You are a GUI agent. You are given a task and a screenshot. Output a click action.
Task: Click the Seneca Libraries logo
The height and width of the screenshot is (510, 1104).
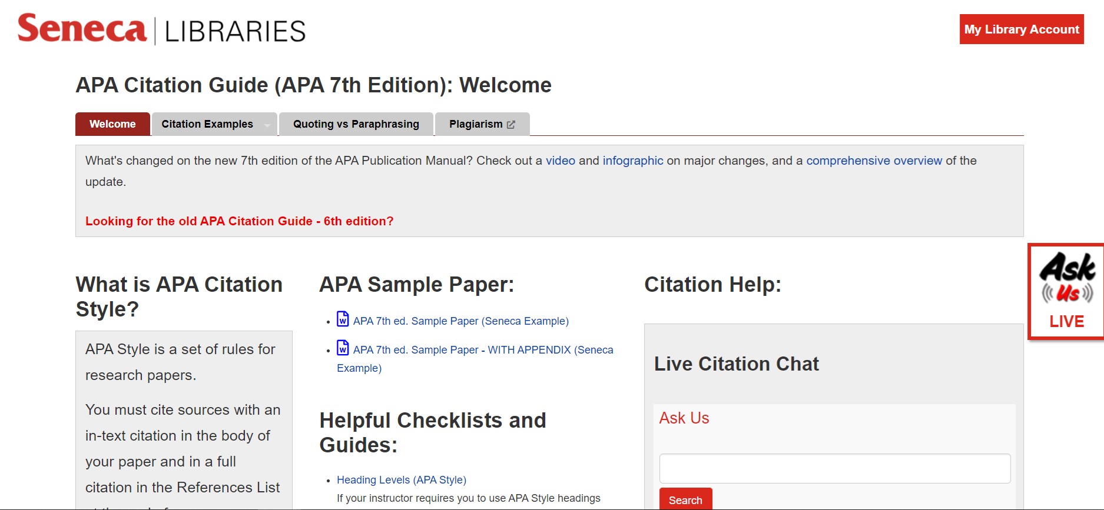click(x=161, y=29)
